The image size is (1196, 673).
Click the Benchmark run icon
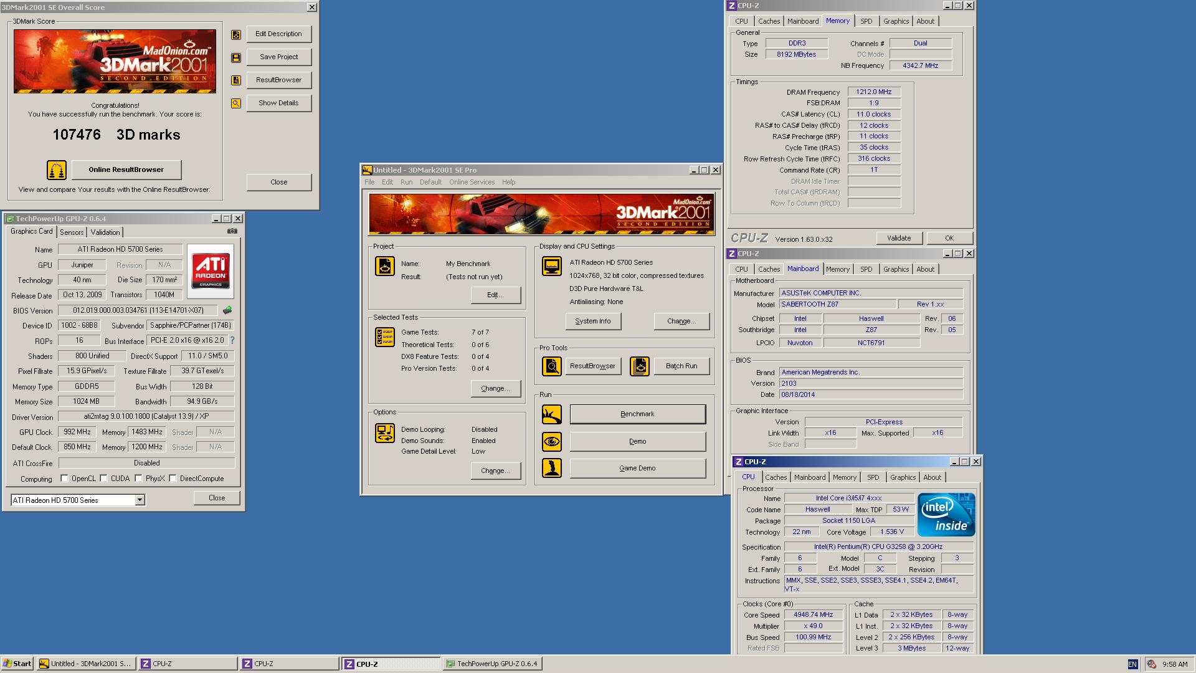(x=552, y=414)
